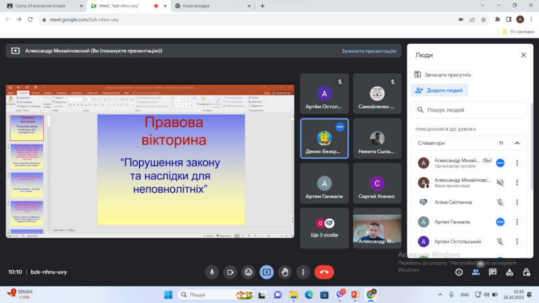Viewport: 539px width, 303px height.
Task: Switch to Група 26 всесвітня історія tab
Action: [x=46, y=6]
